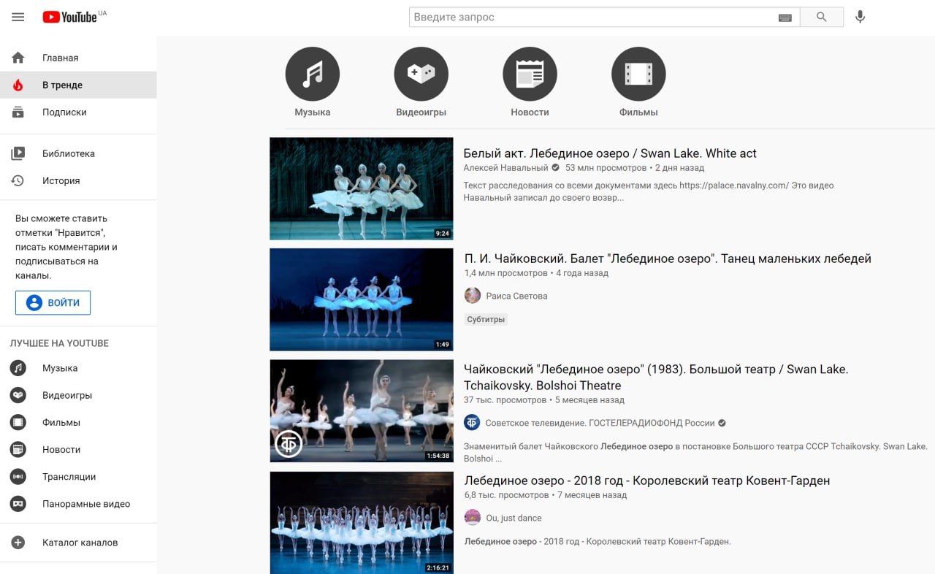Open Библиотека in the sidebar
This screenshot has width=935, height=574.
click(x=78, y=153)
